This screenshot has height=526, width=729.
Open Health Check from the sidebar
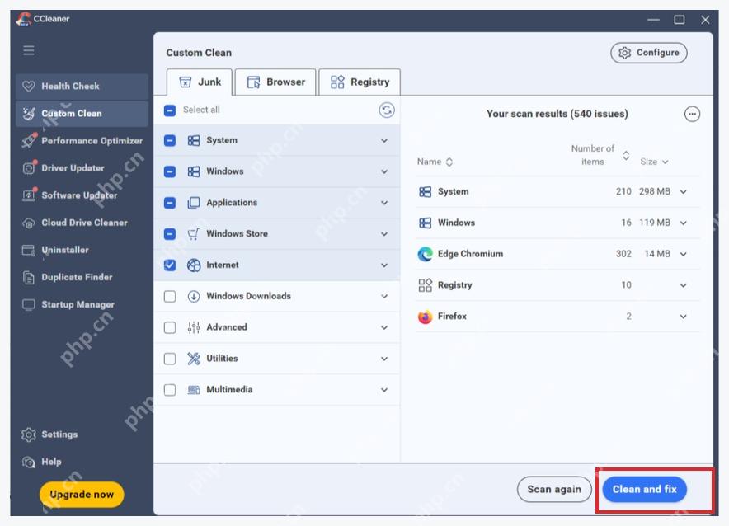[82, 87]
